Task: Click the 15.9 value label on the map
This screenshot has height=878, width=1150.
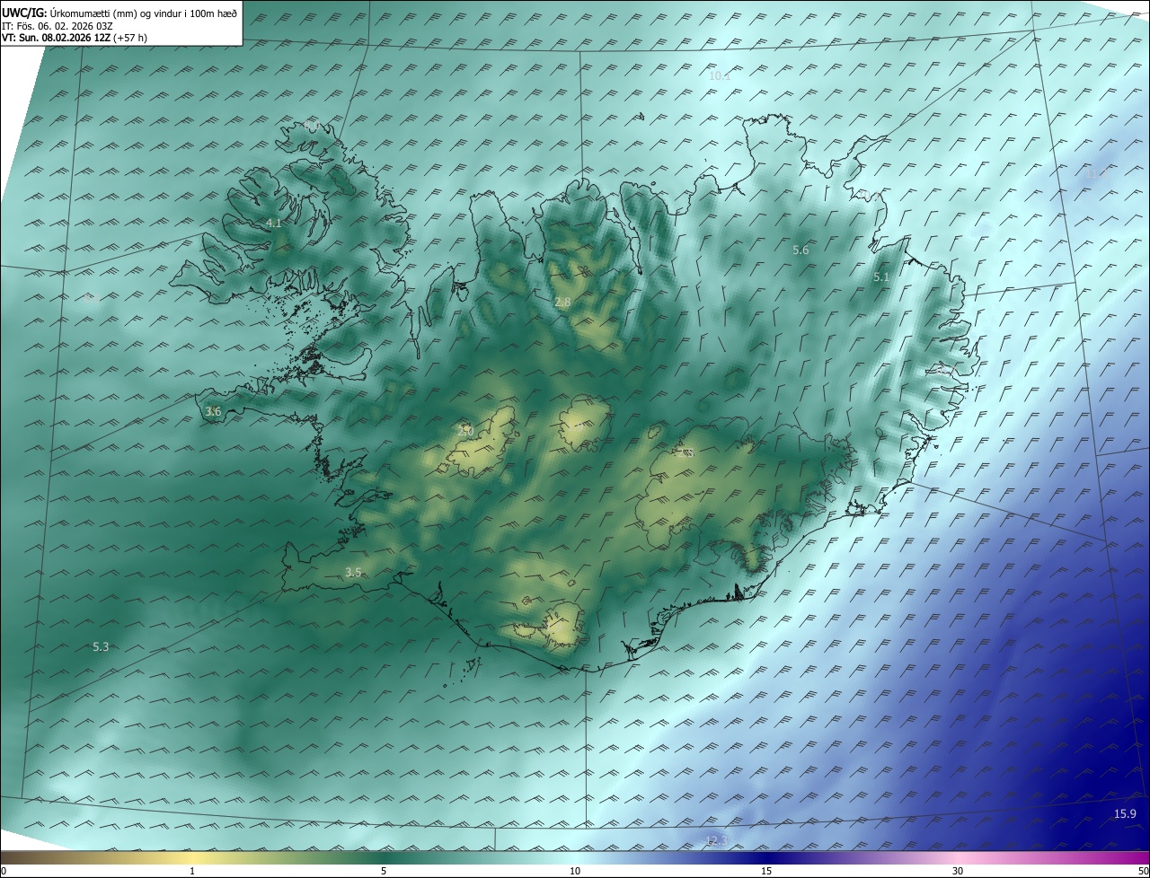Action: [x=1125, y=813]
